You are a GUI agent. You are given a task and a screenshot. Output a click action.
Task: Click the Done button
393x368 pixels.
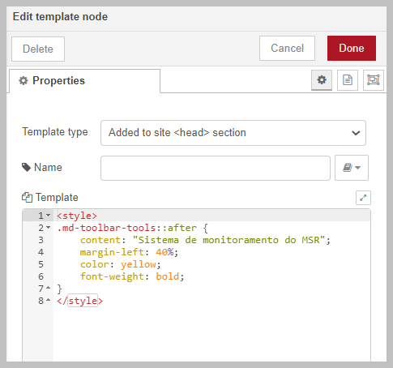[x=352, y=48]
